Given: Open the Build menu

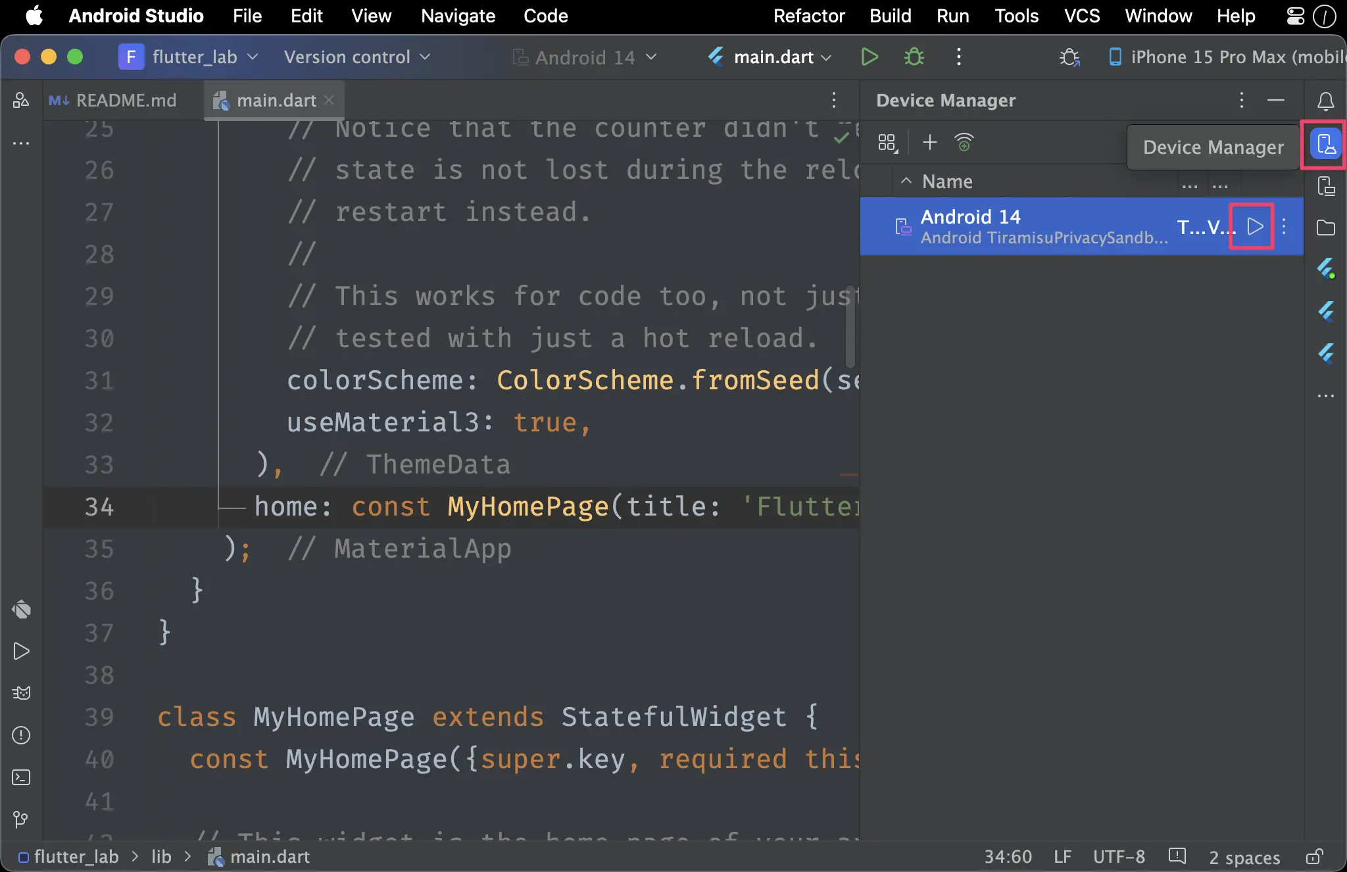Looking at the screenshot, I should 890,16.
